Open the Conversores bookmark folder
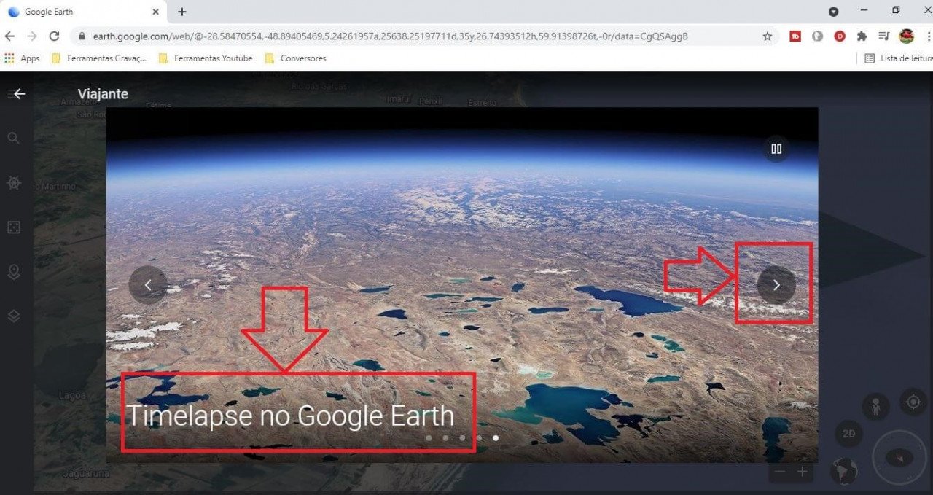The height and width of the screenshot is (495, 933). click(x=295, y=58)
